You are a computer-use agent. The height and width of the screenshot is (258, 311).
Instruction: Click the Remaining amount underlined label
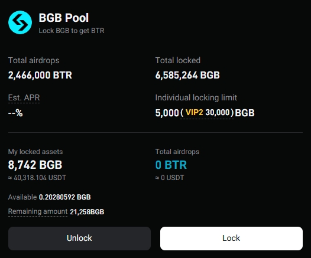coord(38,211)
